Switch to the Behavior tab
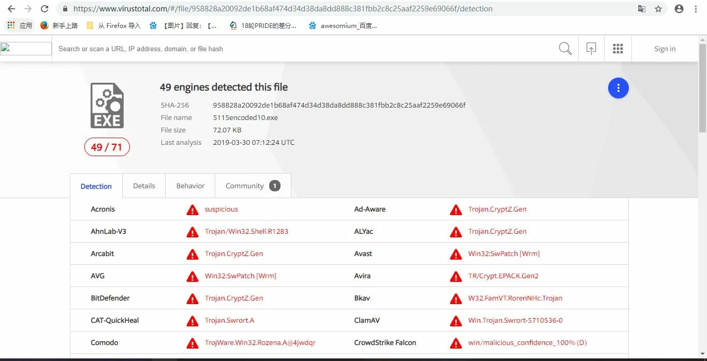Viewport: 707px width, 361px height. point(190,186)
